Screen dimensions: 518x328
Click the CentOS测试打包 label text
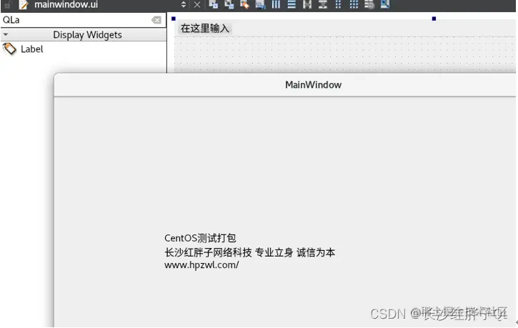pyautogui.click(x=200, y=238)
